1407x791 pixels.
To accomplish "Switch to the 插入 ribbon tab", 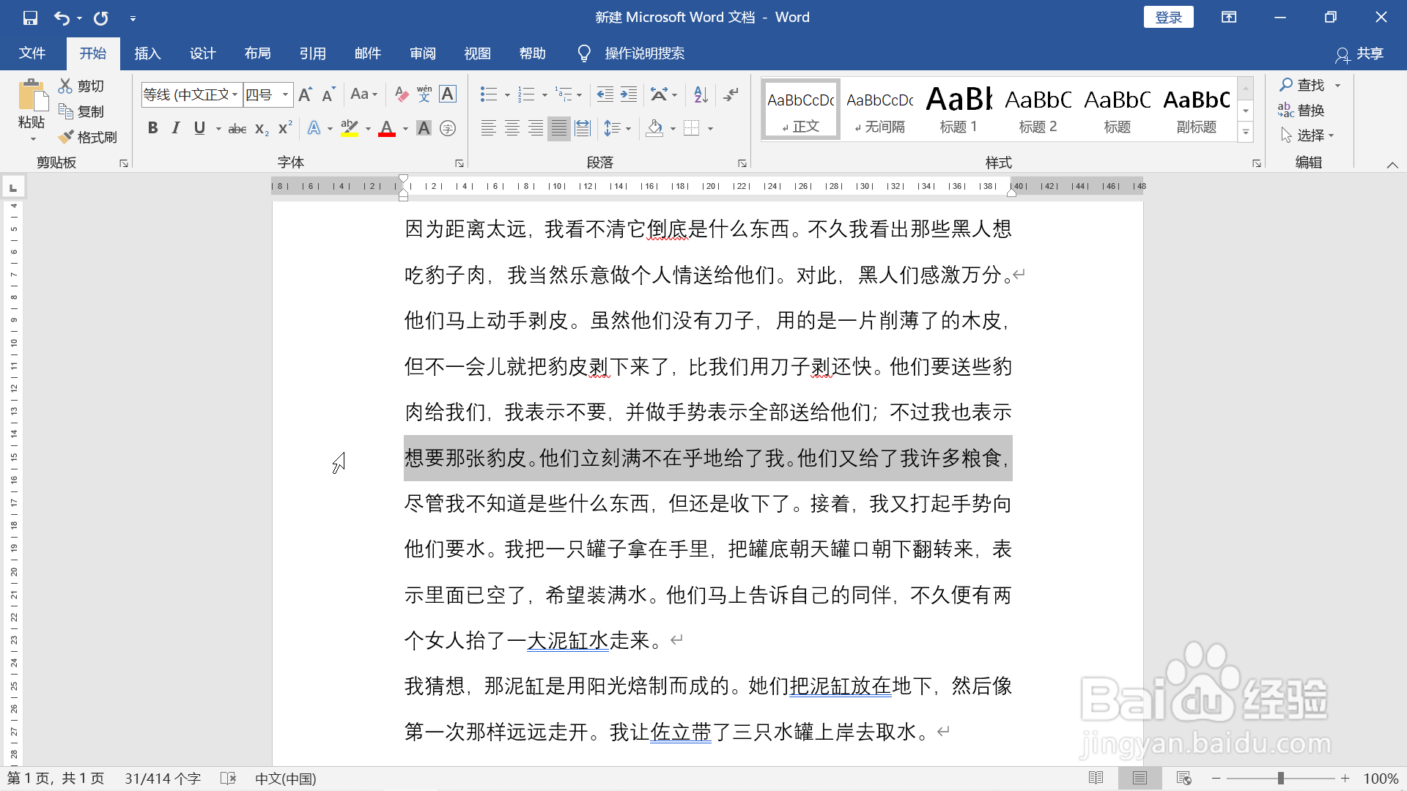I will (x=147, y=53).
